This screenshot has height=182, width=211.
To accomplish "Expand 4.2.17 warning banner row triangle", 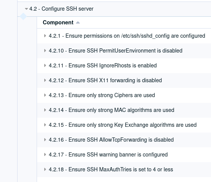I will [45, 155].
